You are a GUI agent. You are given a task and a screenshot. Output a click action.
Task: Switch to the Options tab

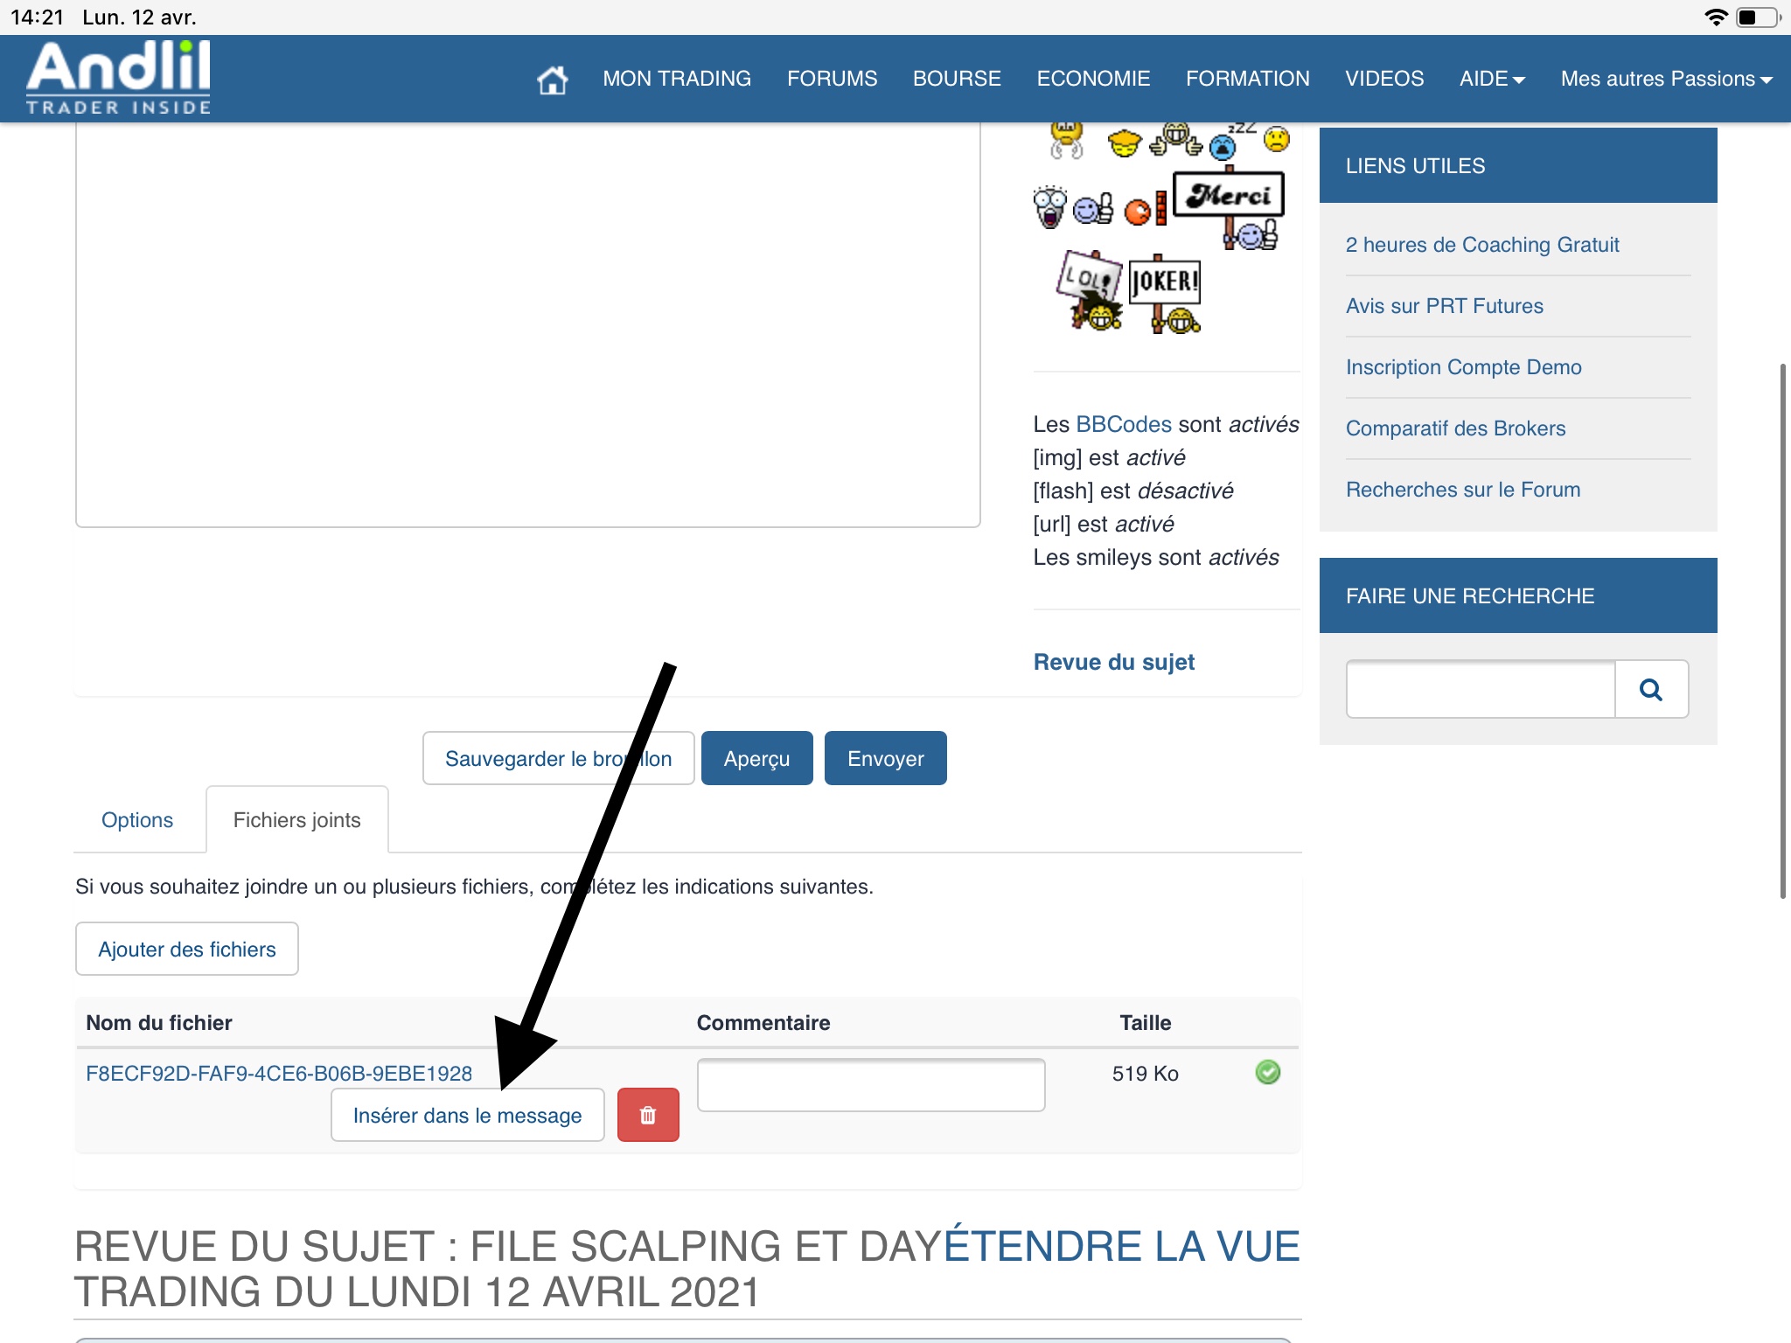click(137, 820)
